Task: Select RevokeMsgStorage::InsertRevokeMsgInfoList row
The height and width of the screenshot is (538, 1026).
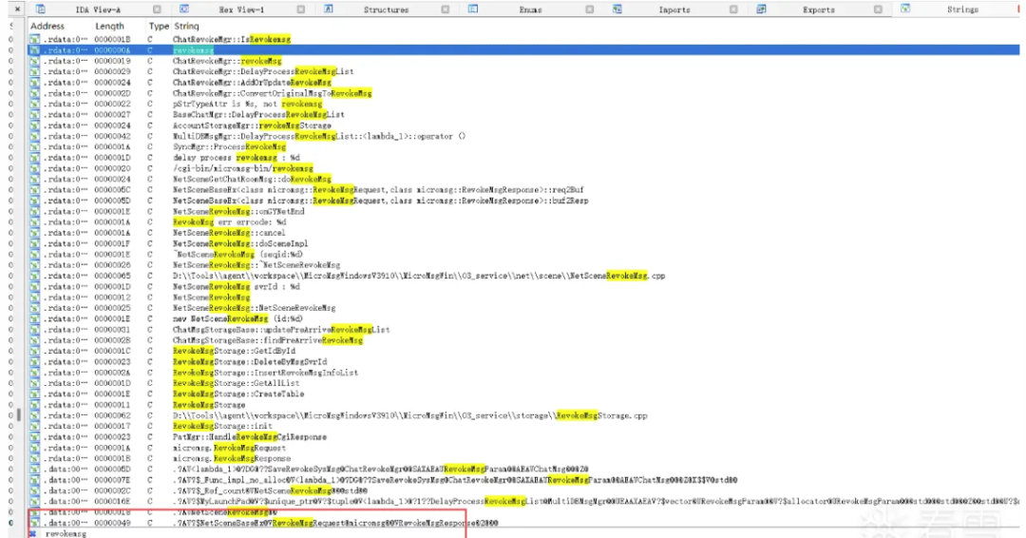Action: point(523,373)
